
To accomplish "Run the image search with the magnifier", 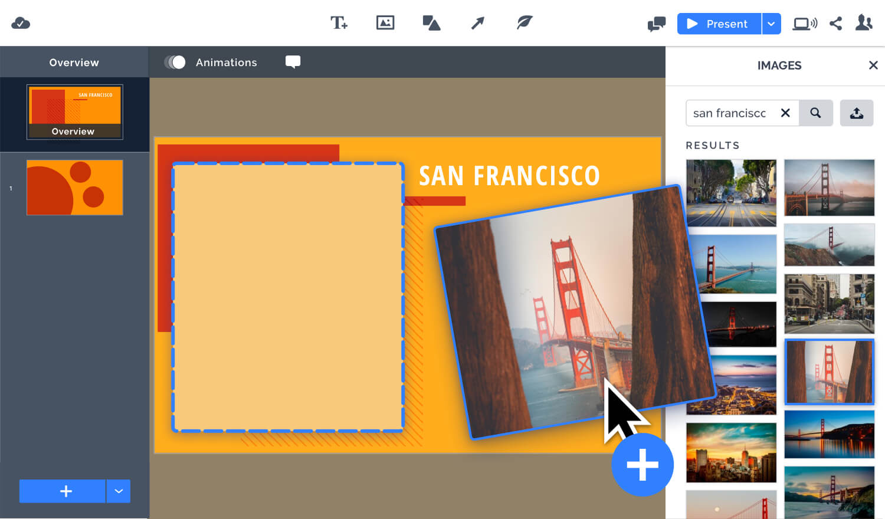I will coord(816,113).
